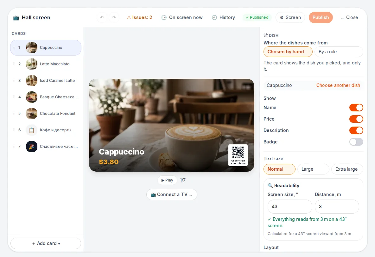The width and height of the screenshot is (375, 257).
Task: Click the undo arrow icon
Action: tap(102, 17)
